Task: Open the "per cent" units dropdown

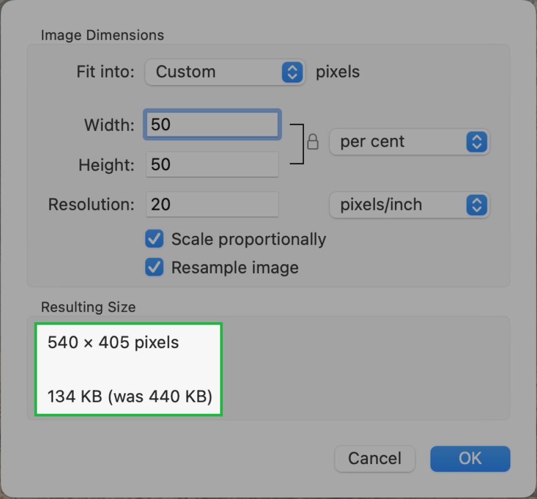Action: point(409,142)
